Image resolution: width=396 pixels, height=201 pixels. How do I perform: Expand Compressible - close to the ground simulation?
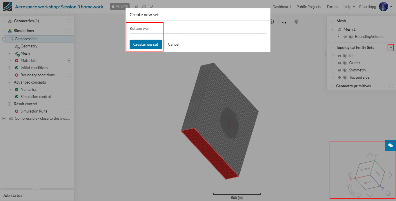(x=4, y=118)
